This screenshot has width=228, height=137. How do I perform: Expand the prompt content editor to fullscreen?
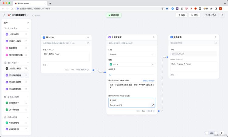tap(153, 105)
